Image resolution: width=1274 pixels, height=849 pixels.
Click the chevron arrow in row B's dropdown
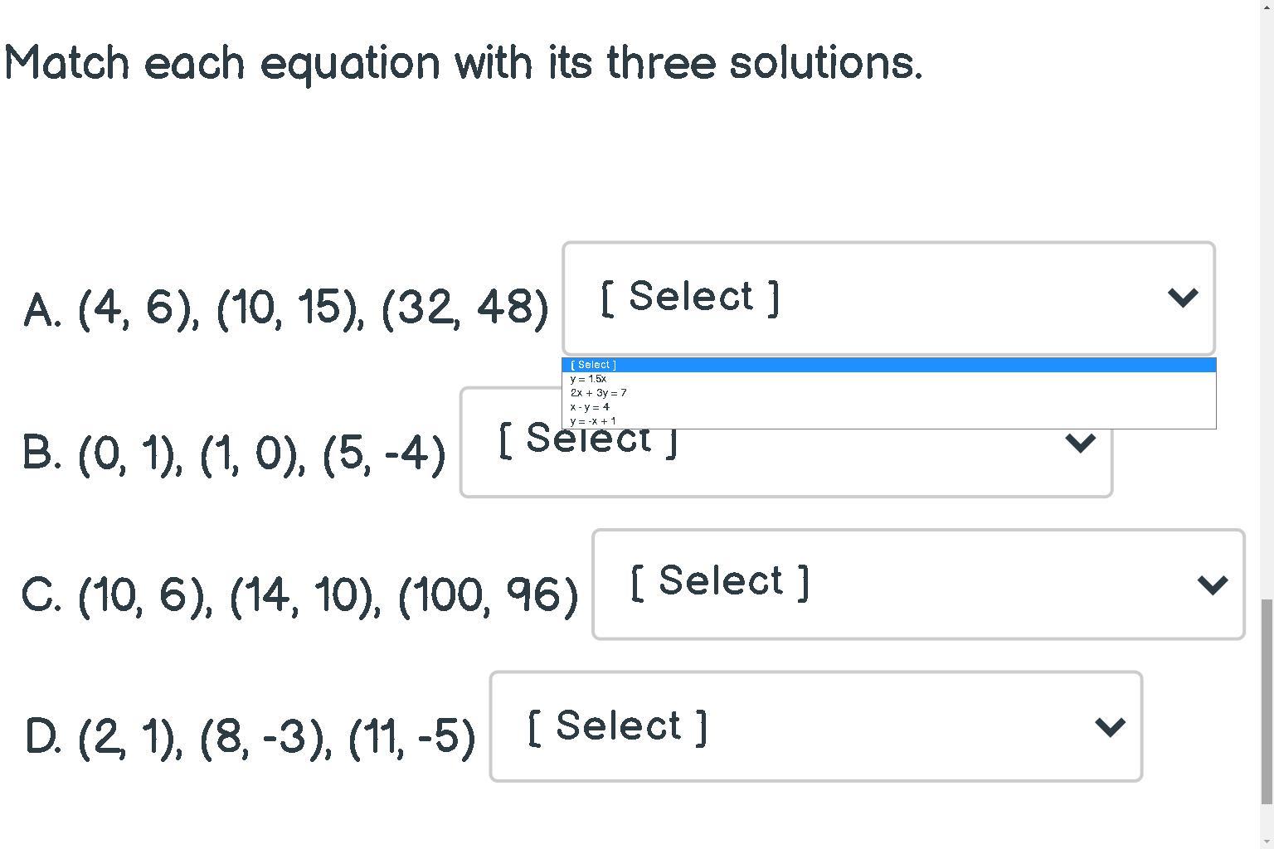[1079, 444]
